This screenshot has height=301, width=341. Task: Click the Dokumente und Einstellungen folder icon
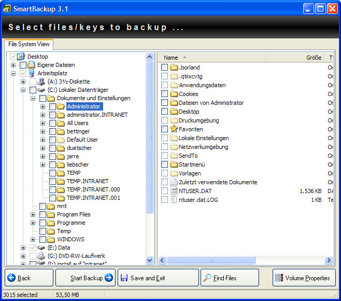[51, 98]
